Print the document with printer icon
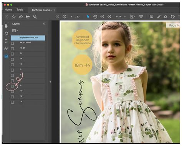182x146 pixels. click(28, 17)
